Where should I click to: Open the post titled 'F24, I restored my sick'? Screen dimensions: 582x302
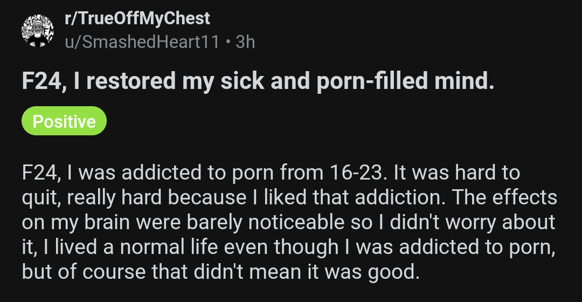point(258,81)
